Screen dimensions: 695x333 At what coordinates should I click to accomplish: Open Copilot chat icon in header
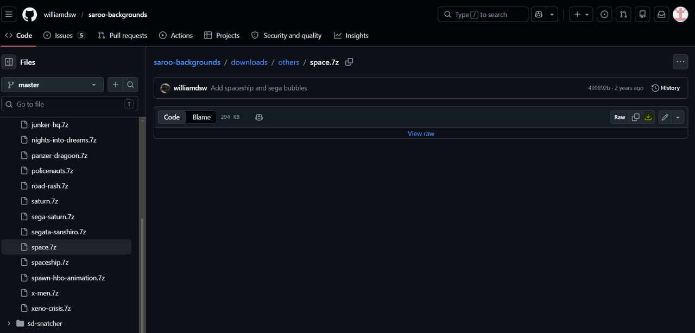click(539, 15)
